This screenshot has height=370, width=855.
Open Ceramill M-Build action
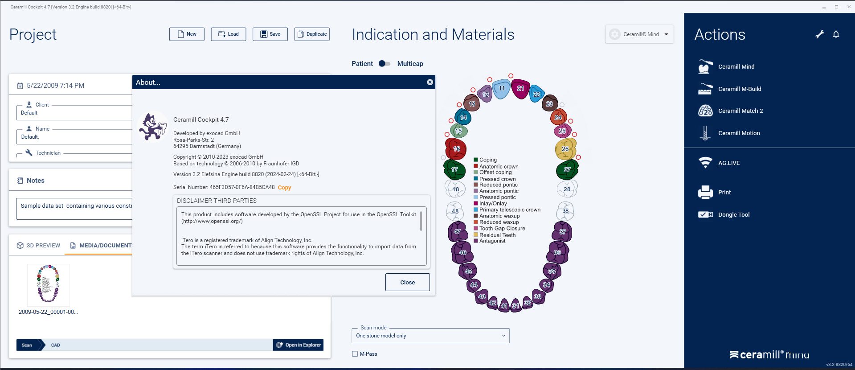(739, 89)
